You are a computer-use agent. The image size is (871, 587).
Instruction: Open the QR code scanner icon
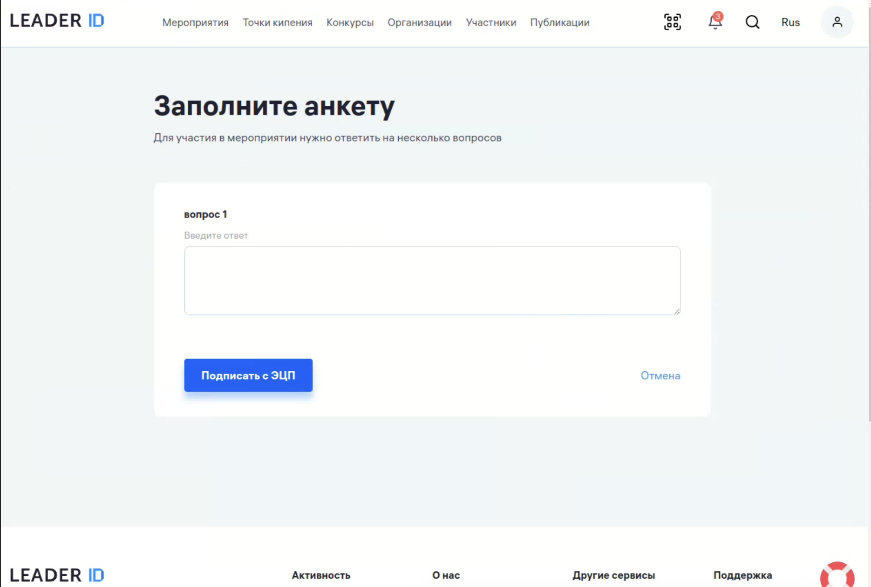point(672,22)
